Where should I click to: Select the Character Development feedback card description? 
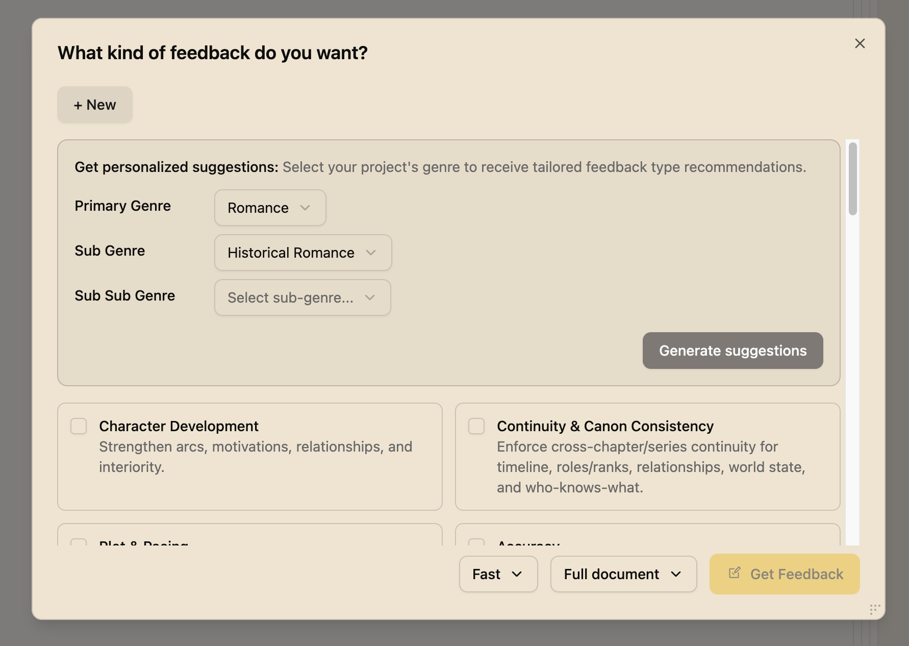point(255,457)
